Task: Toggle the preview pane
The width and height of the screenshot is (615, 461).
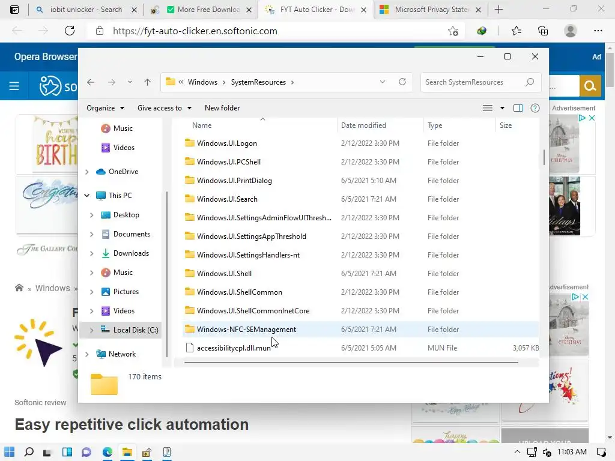Action: tap(518, 108)
